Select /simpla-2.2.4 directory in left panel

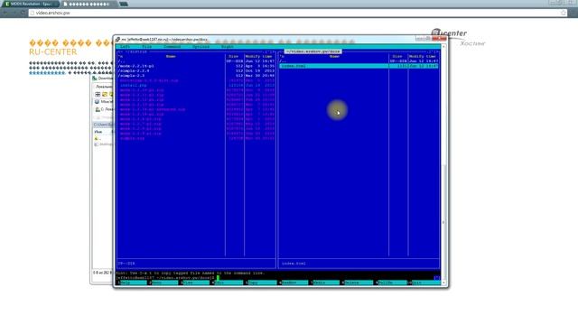click(x=134, y=70)
